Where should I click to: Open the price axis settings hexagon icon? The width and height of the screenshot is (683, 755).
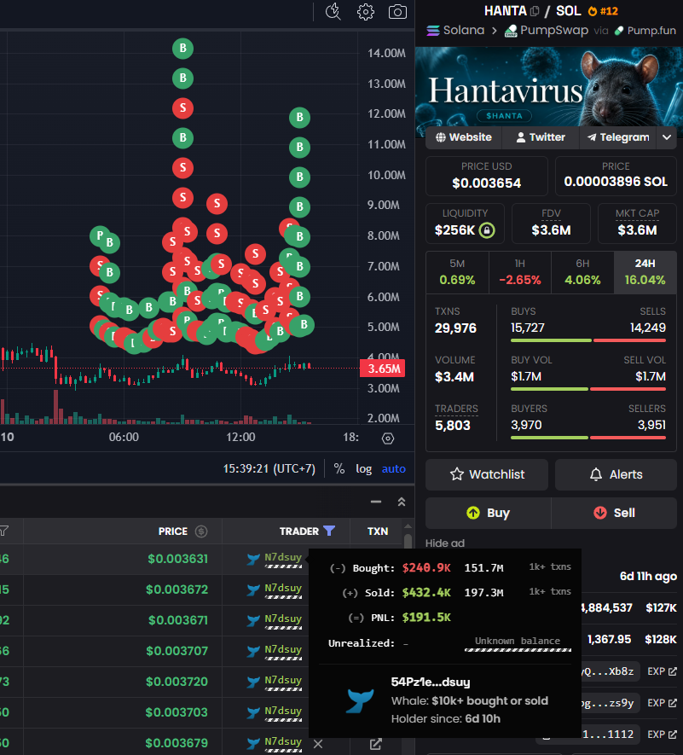[x=387, y=438]
